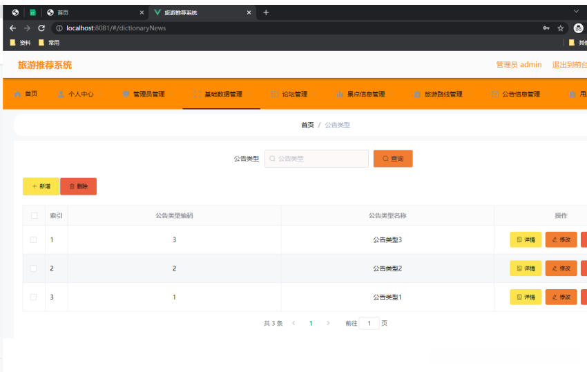
Task: Open 详情 for row 公告类型3
Action: point(526,240)
